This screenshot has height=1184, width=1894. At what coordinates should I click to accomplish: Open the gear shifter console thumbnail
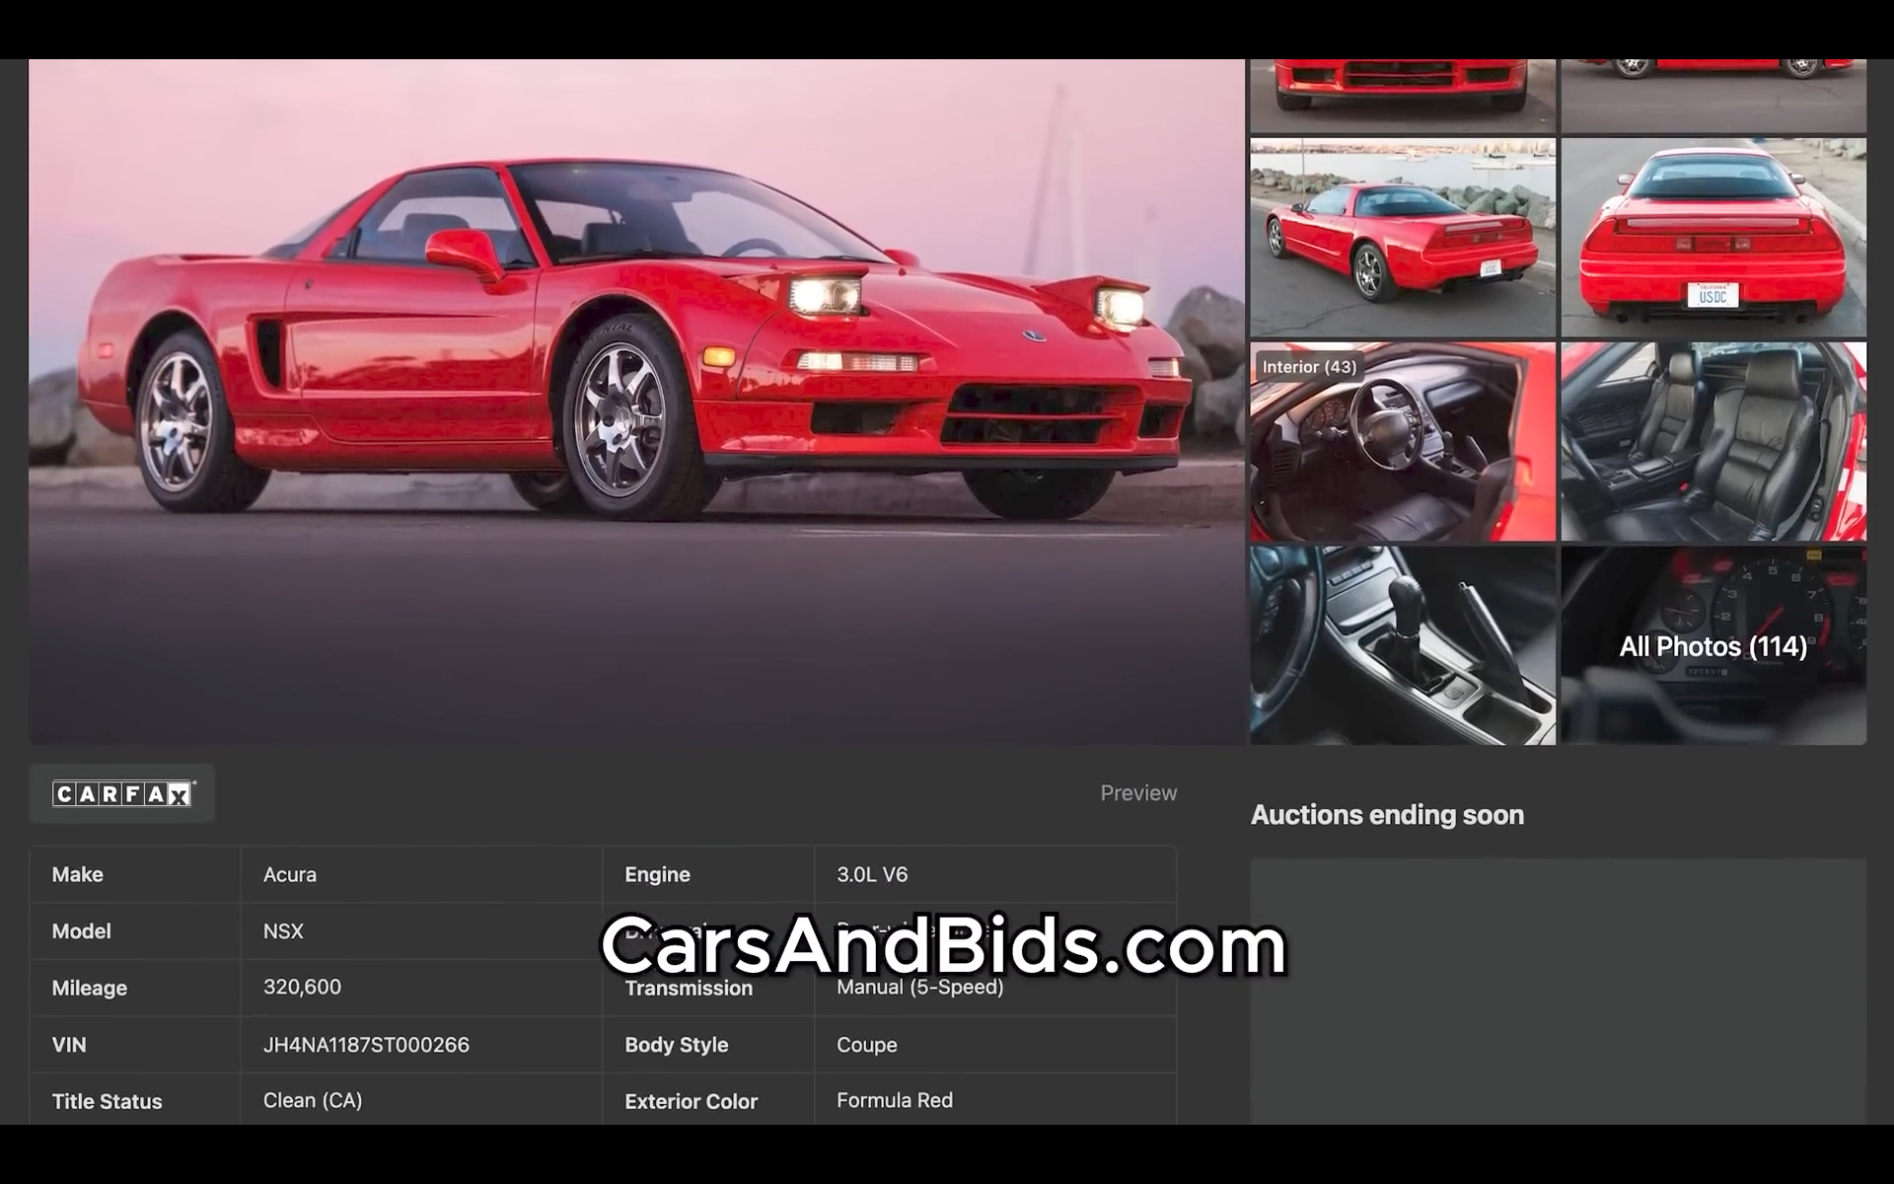pyautogui.click(x=1402, y=646)
